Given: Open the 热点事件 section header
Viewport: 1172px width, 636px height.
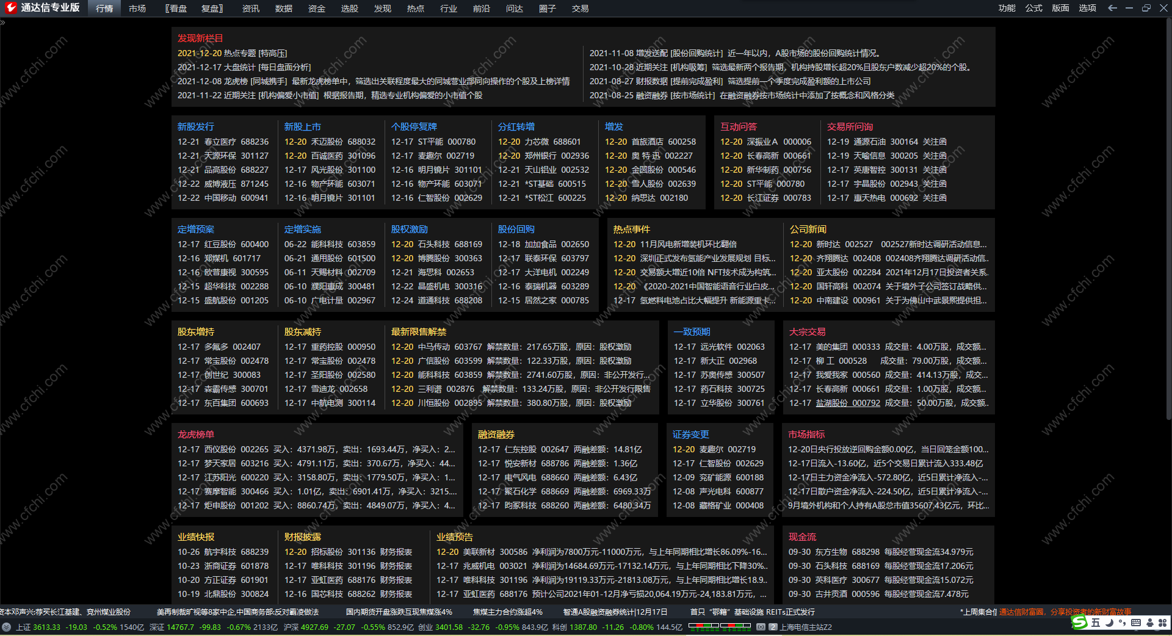Looking at the screenshot, I should 632,229.
